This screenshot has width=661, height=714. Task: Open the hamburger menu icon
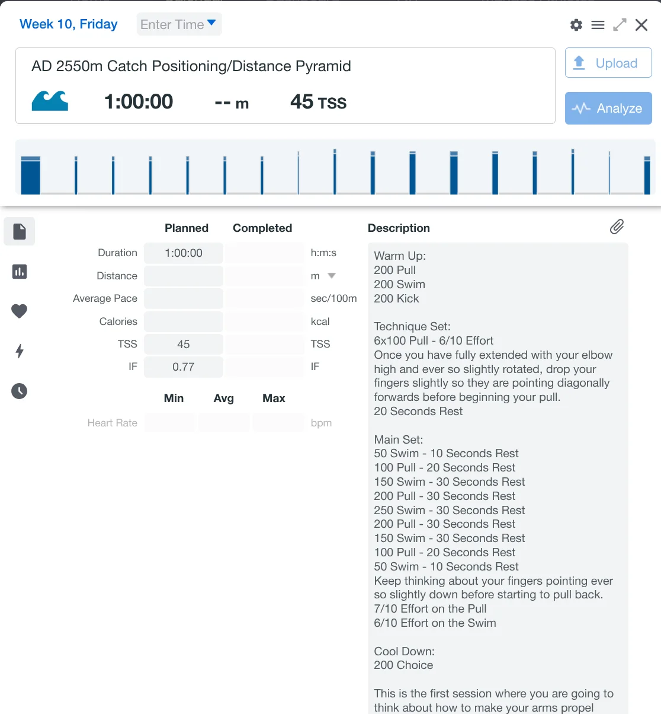pos(598,25)
